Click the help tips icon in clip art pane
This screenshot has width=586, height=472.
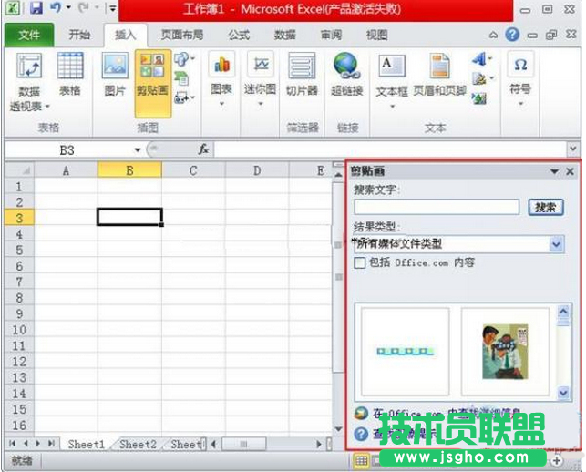pyautogui.click(x=361, y=434)
